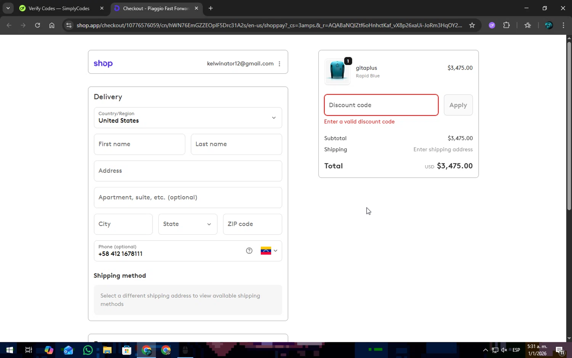
Task: Go back to previous page
Action: (9, 25)
